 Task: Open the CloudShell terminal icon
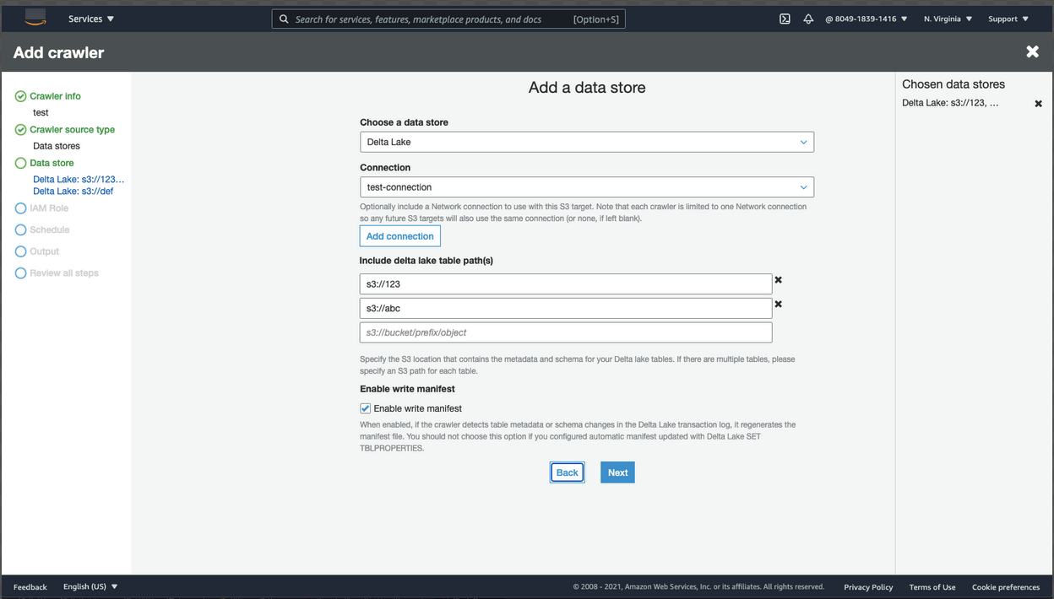coord(785,19)
